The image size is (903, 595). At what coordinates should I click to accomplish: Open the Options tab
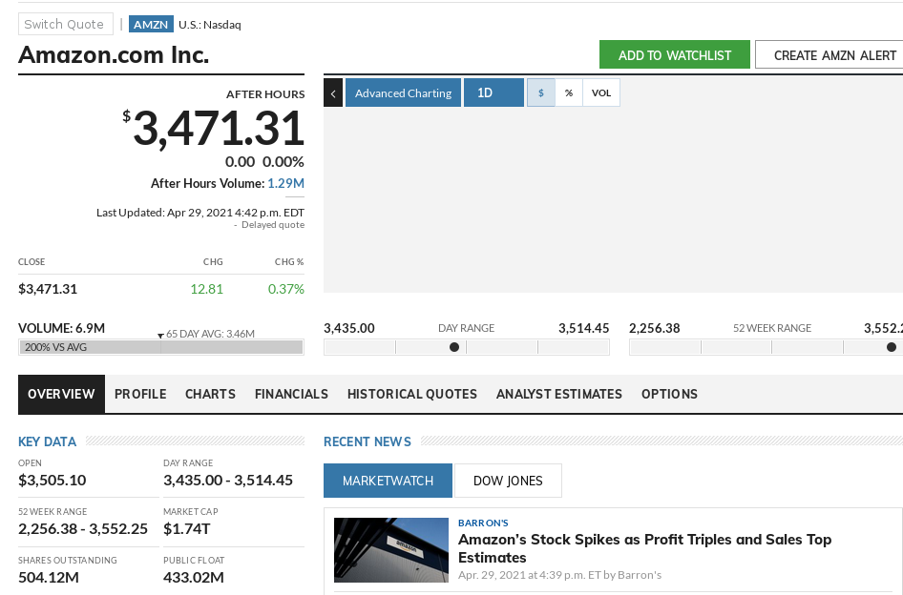pos(670,394)
